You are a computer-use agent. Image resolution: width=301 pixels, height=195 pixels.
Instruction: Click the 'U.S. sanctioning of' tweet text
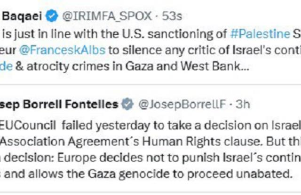(x=174, y=34)
